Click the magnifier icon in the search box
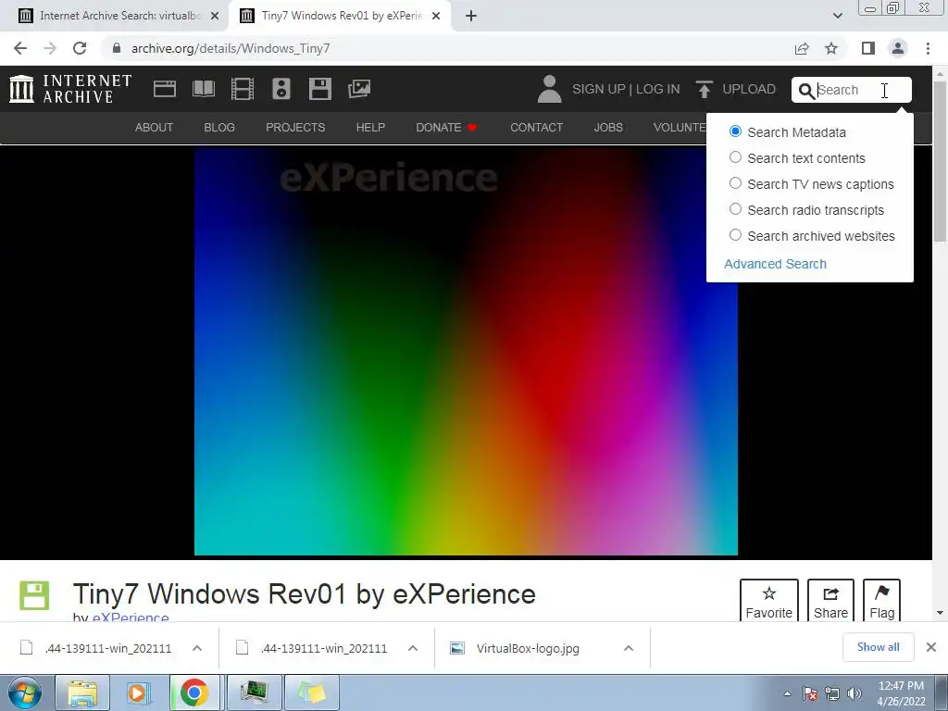Viewport: 948px width, 711px height. click(806, 91)
